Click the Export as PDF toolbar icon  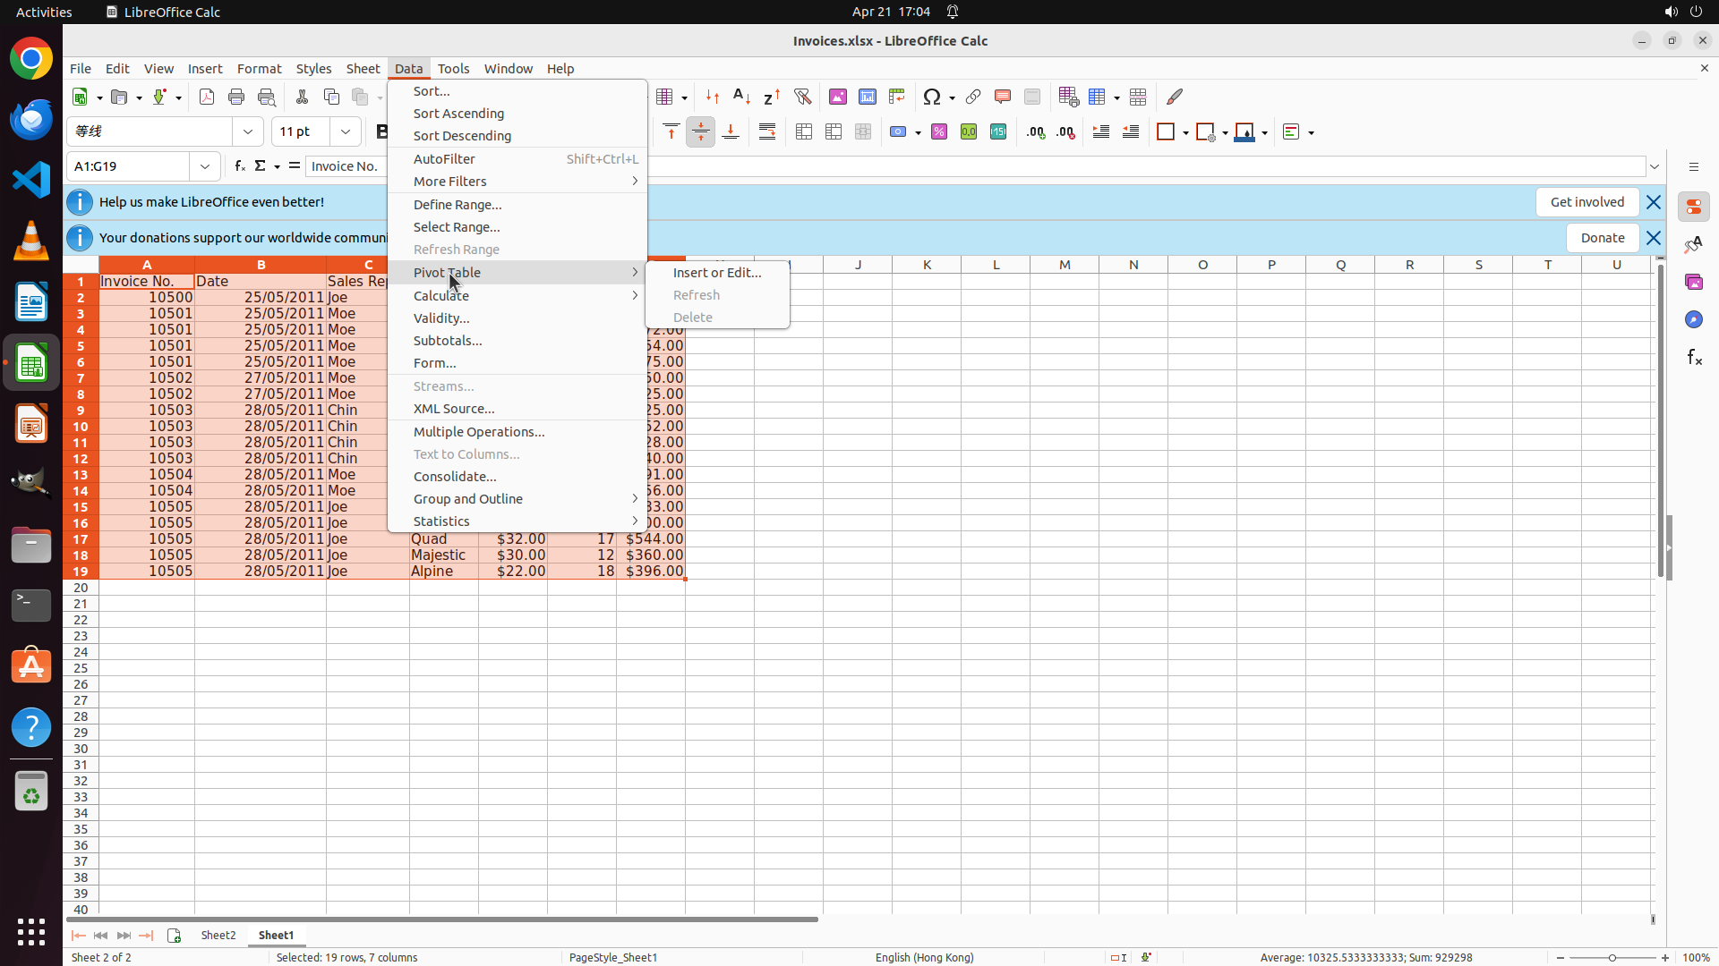click(207, 97)
